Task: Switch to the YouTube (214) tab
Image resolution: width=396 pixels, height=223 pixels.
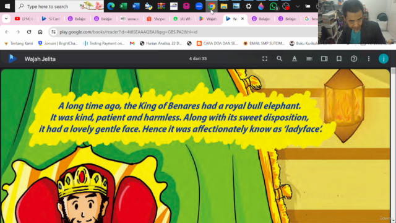Action: (x=24, y=19)
